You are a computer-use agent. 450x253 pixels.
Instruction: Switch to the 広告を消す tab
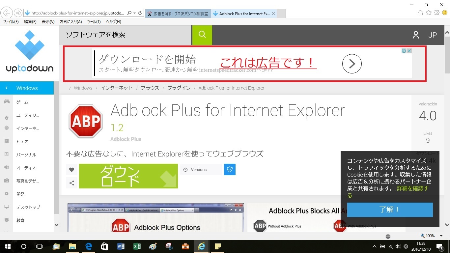[x=178, y=14]
